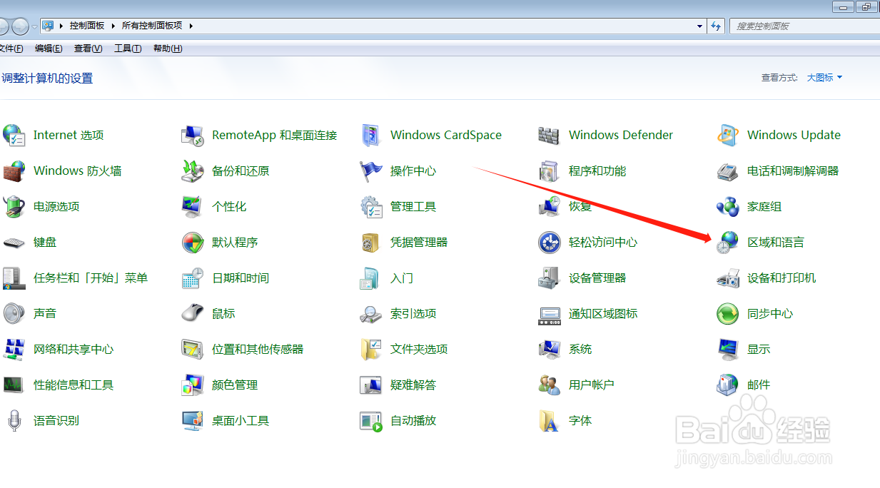Image resolution: width=880 pixels, height=488 pixels.
Task: Open the 日期和时间 calendar icon
Action: click(x=193, y=278)
